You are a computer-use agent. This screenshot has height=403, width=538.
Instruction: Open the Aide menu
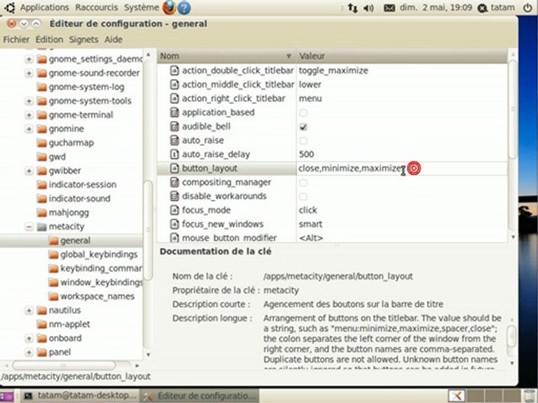(x=113, y=39)
